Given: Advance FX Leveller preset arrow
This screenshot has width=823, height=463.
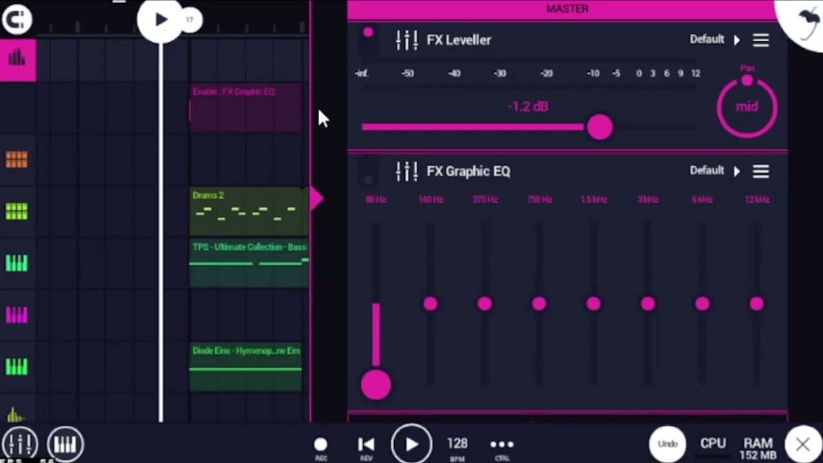Looking at the screenshot, I should tap(737, 40).
